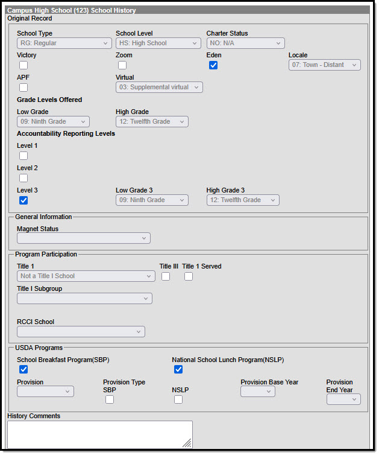379x455 pixels.
Task: Open the High Grade dropdown
Action: [152, 121]
